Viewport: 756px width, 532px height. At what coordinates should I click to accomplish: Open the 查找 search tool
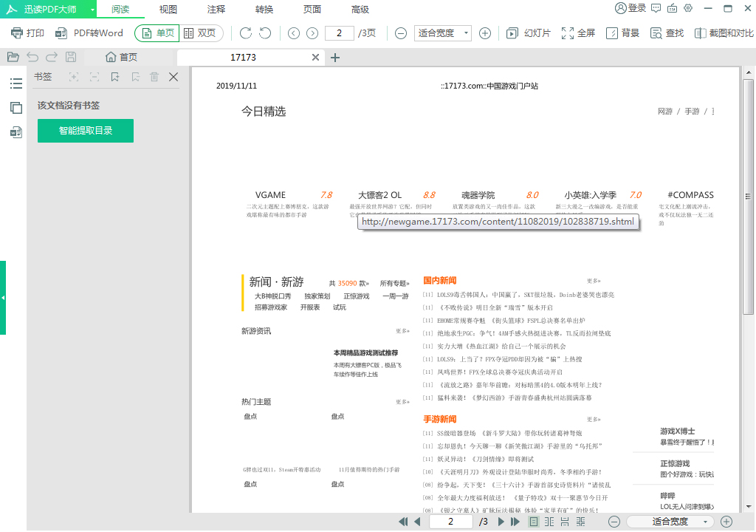tap(666, 33)
